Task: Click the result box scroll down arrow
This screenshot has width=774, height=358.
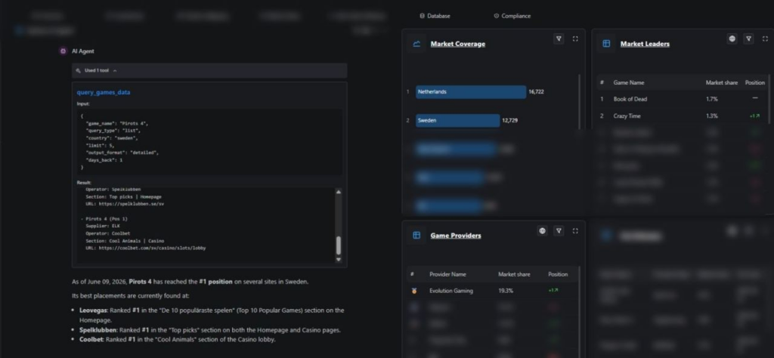Action: 339,259
